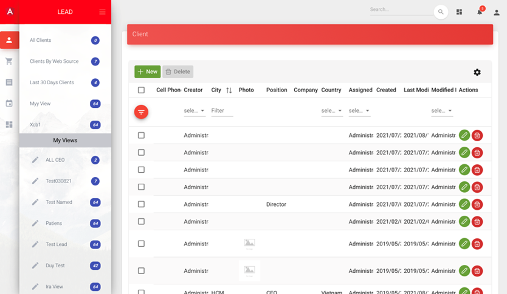The image size is (507, 294).
Task: Expand the Country filter dropdown
Action: point(331,111)
